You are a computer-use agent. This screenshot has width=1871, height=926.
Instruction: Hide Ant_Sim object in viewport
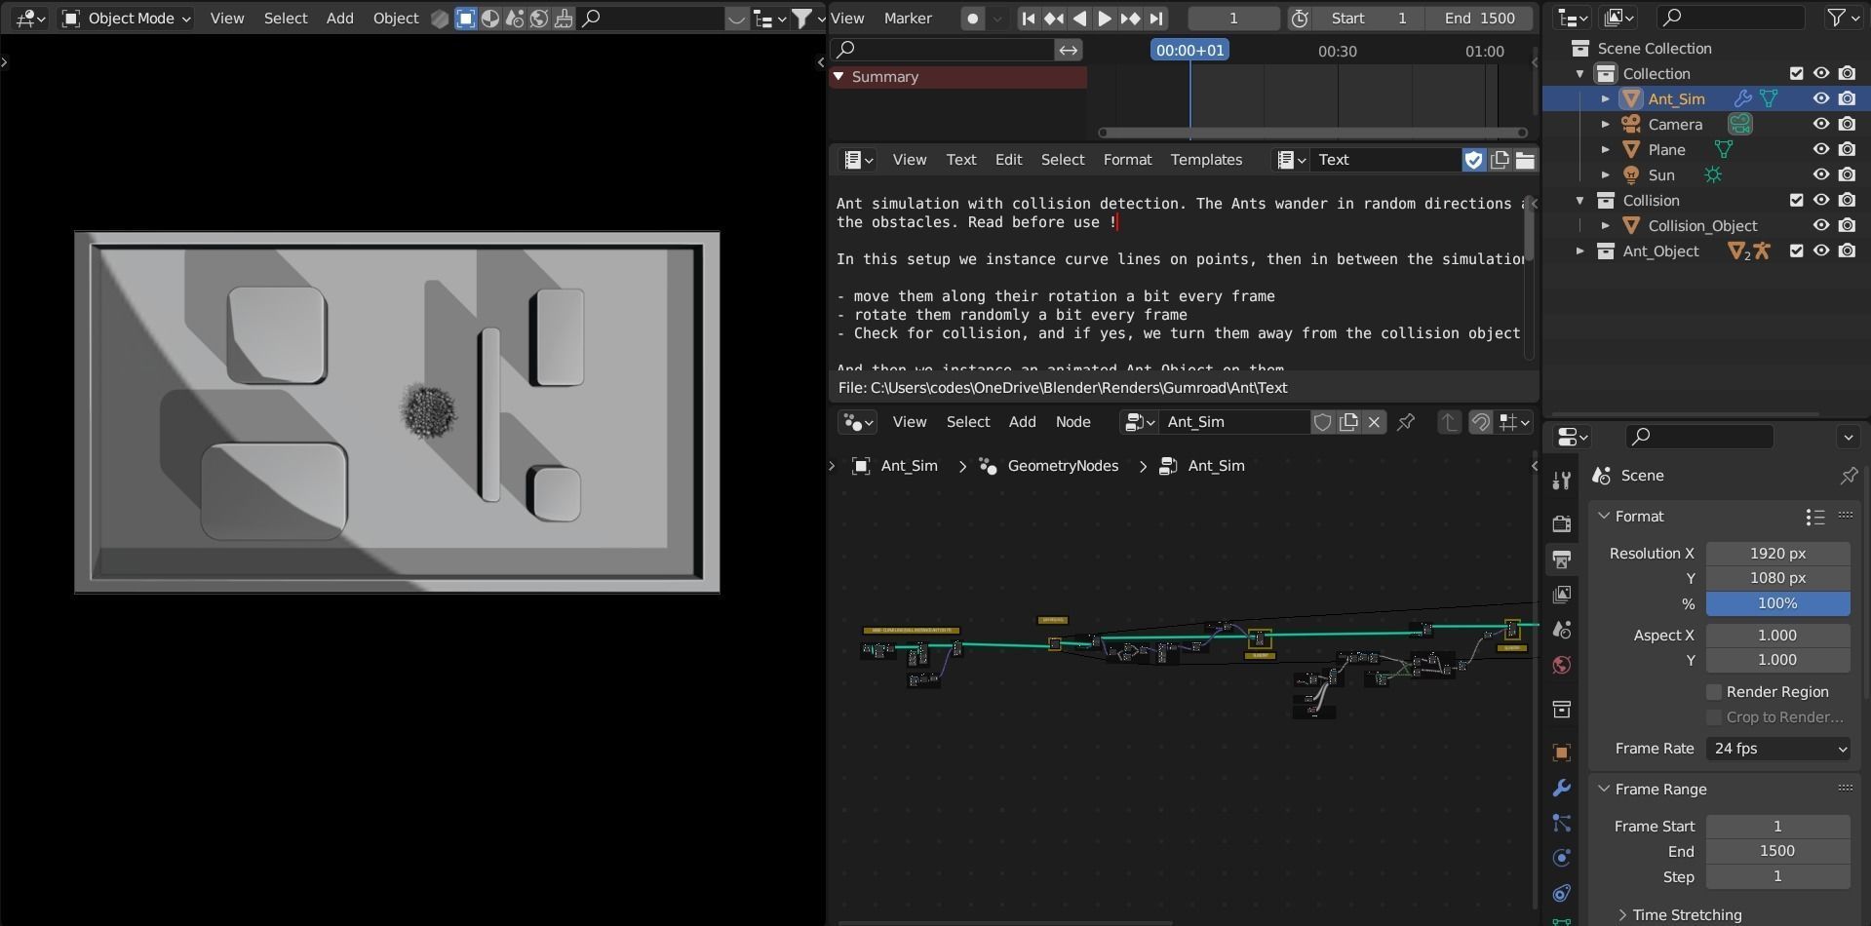click(1820, 98)
